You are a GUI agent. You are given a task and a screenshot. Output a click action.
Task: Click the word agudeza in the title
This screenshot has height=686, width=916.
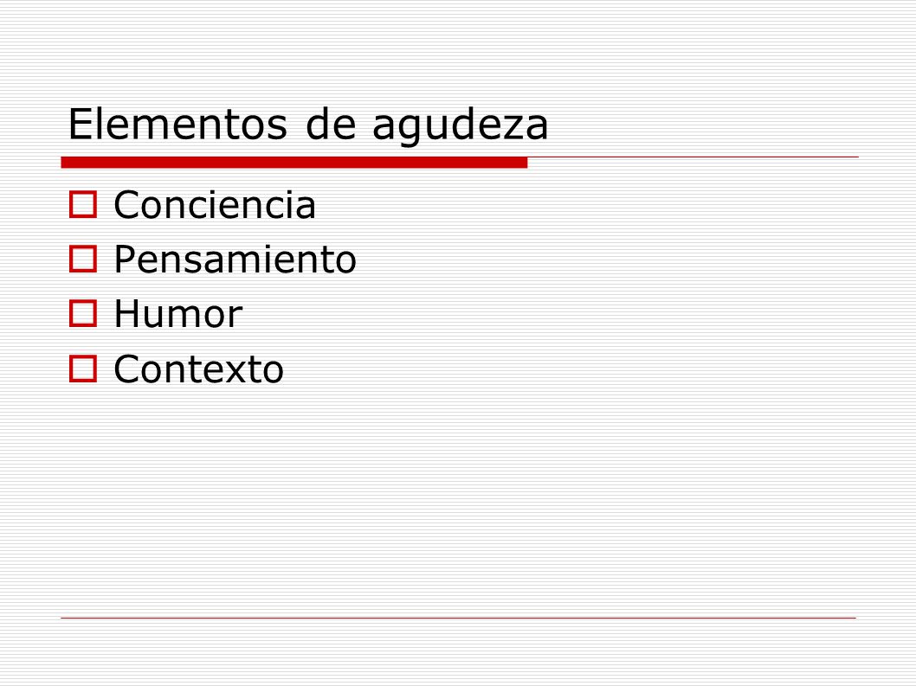tap(461, 126)
